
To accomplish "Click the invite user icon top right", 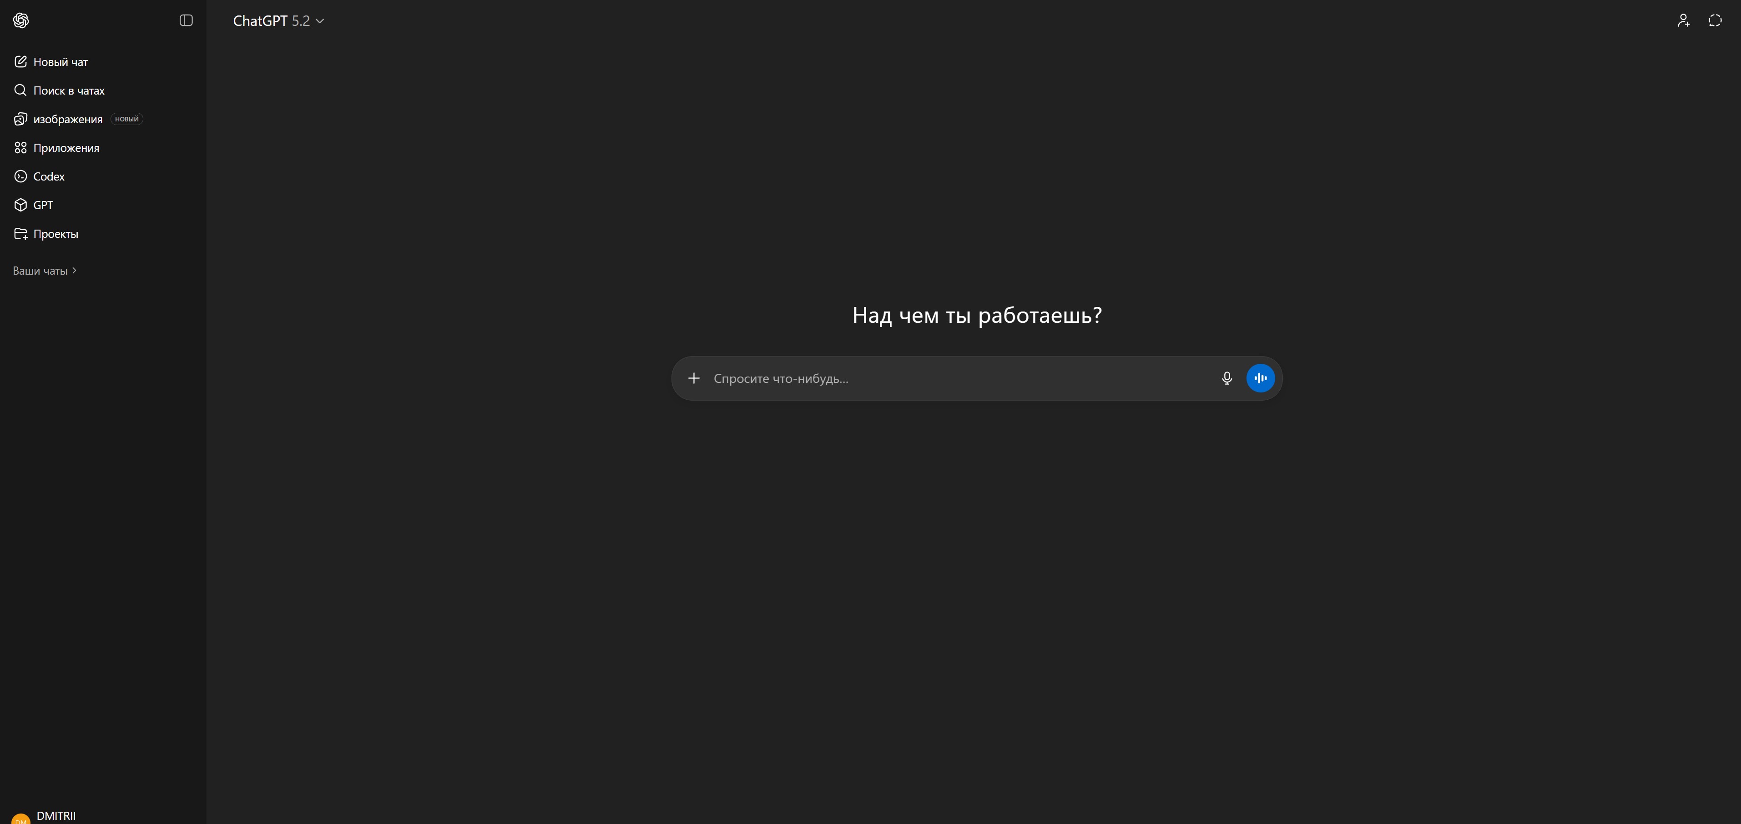I will tap(1683, 21).
